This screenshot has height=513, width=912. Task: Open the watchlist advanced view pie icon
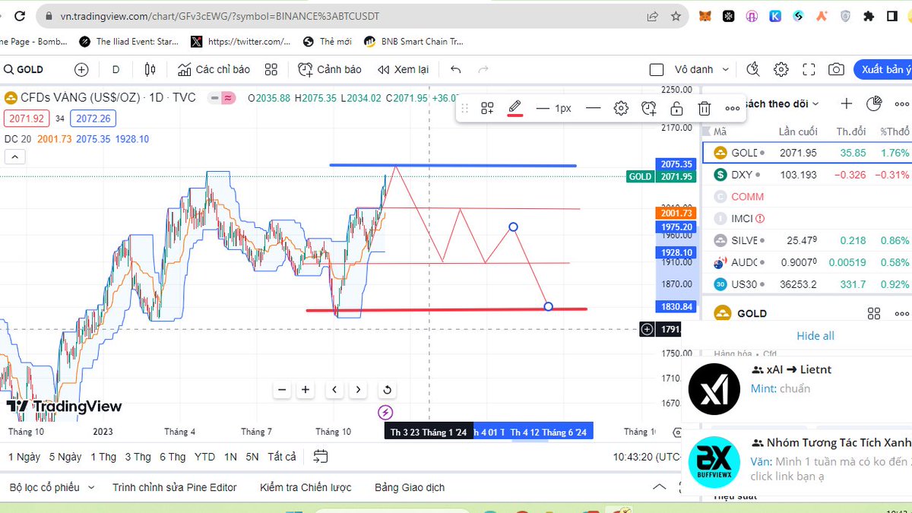click(874, 103)
